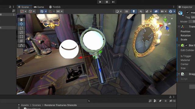Open the handle rotation dropdown arrow

click(34, 12)
